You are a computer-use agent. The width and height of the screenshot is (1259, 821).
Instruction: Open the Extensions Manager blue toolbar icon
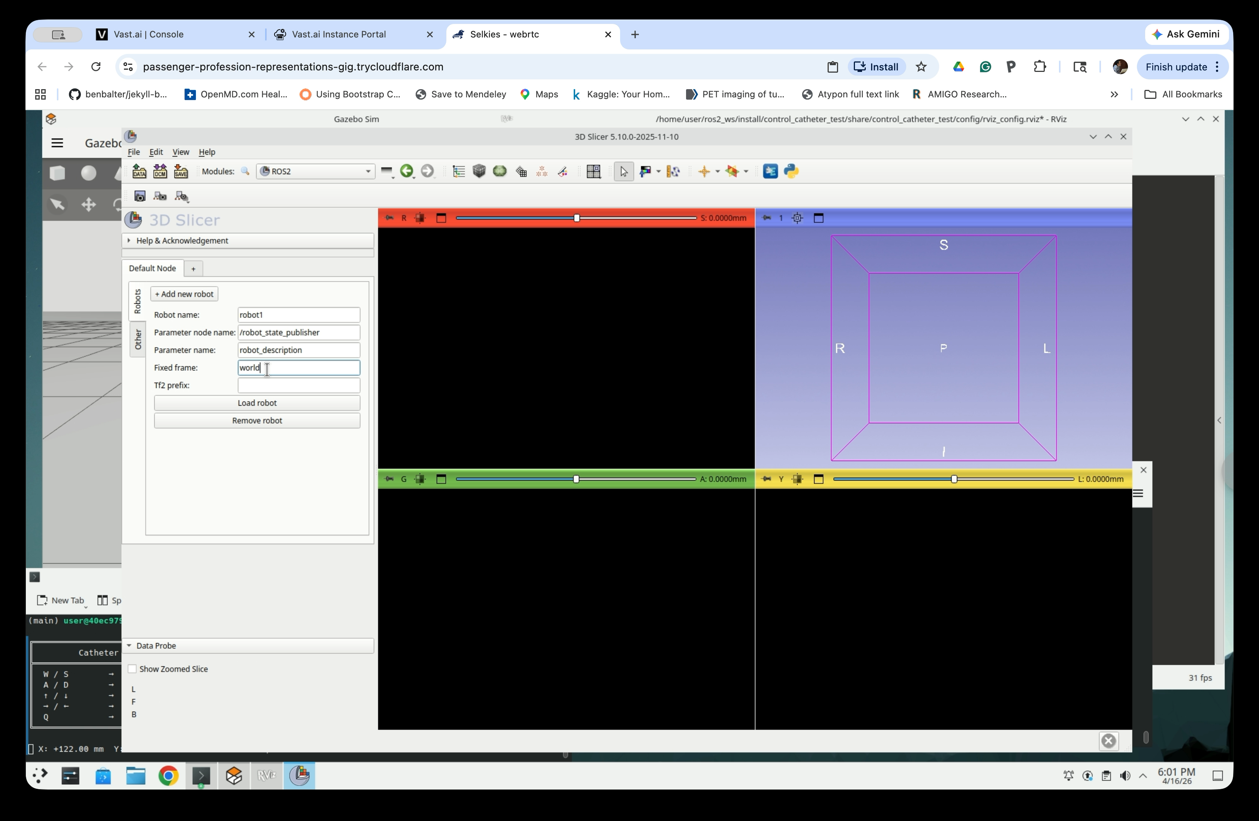click(770, 171)
